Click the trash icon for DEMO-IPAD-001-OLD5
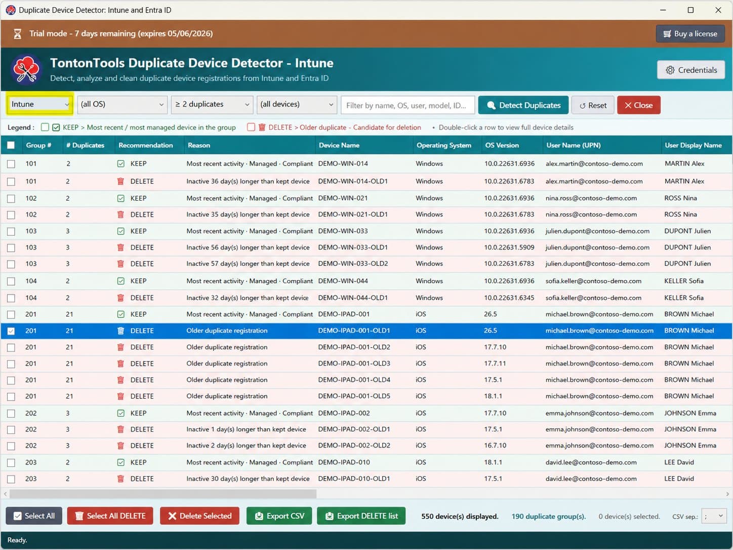This screenshot has height=550, width=733. pyautogui.click(x=120, y=396)
